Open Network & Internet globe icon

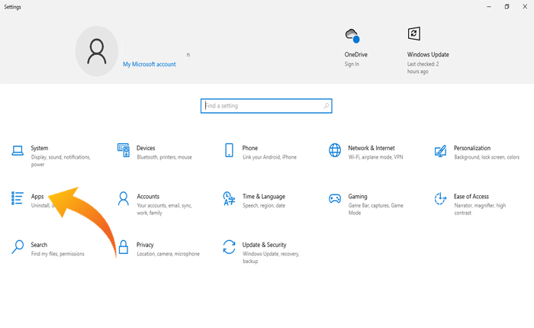[334, 150]
